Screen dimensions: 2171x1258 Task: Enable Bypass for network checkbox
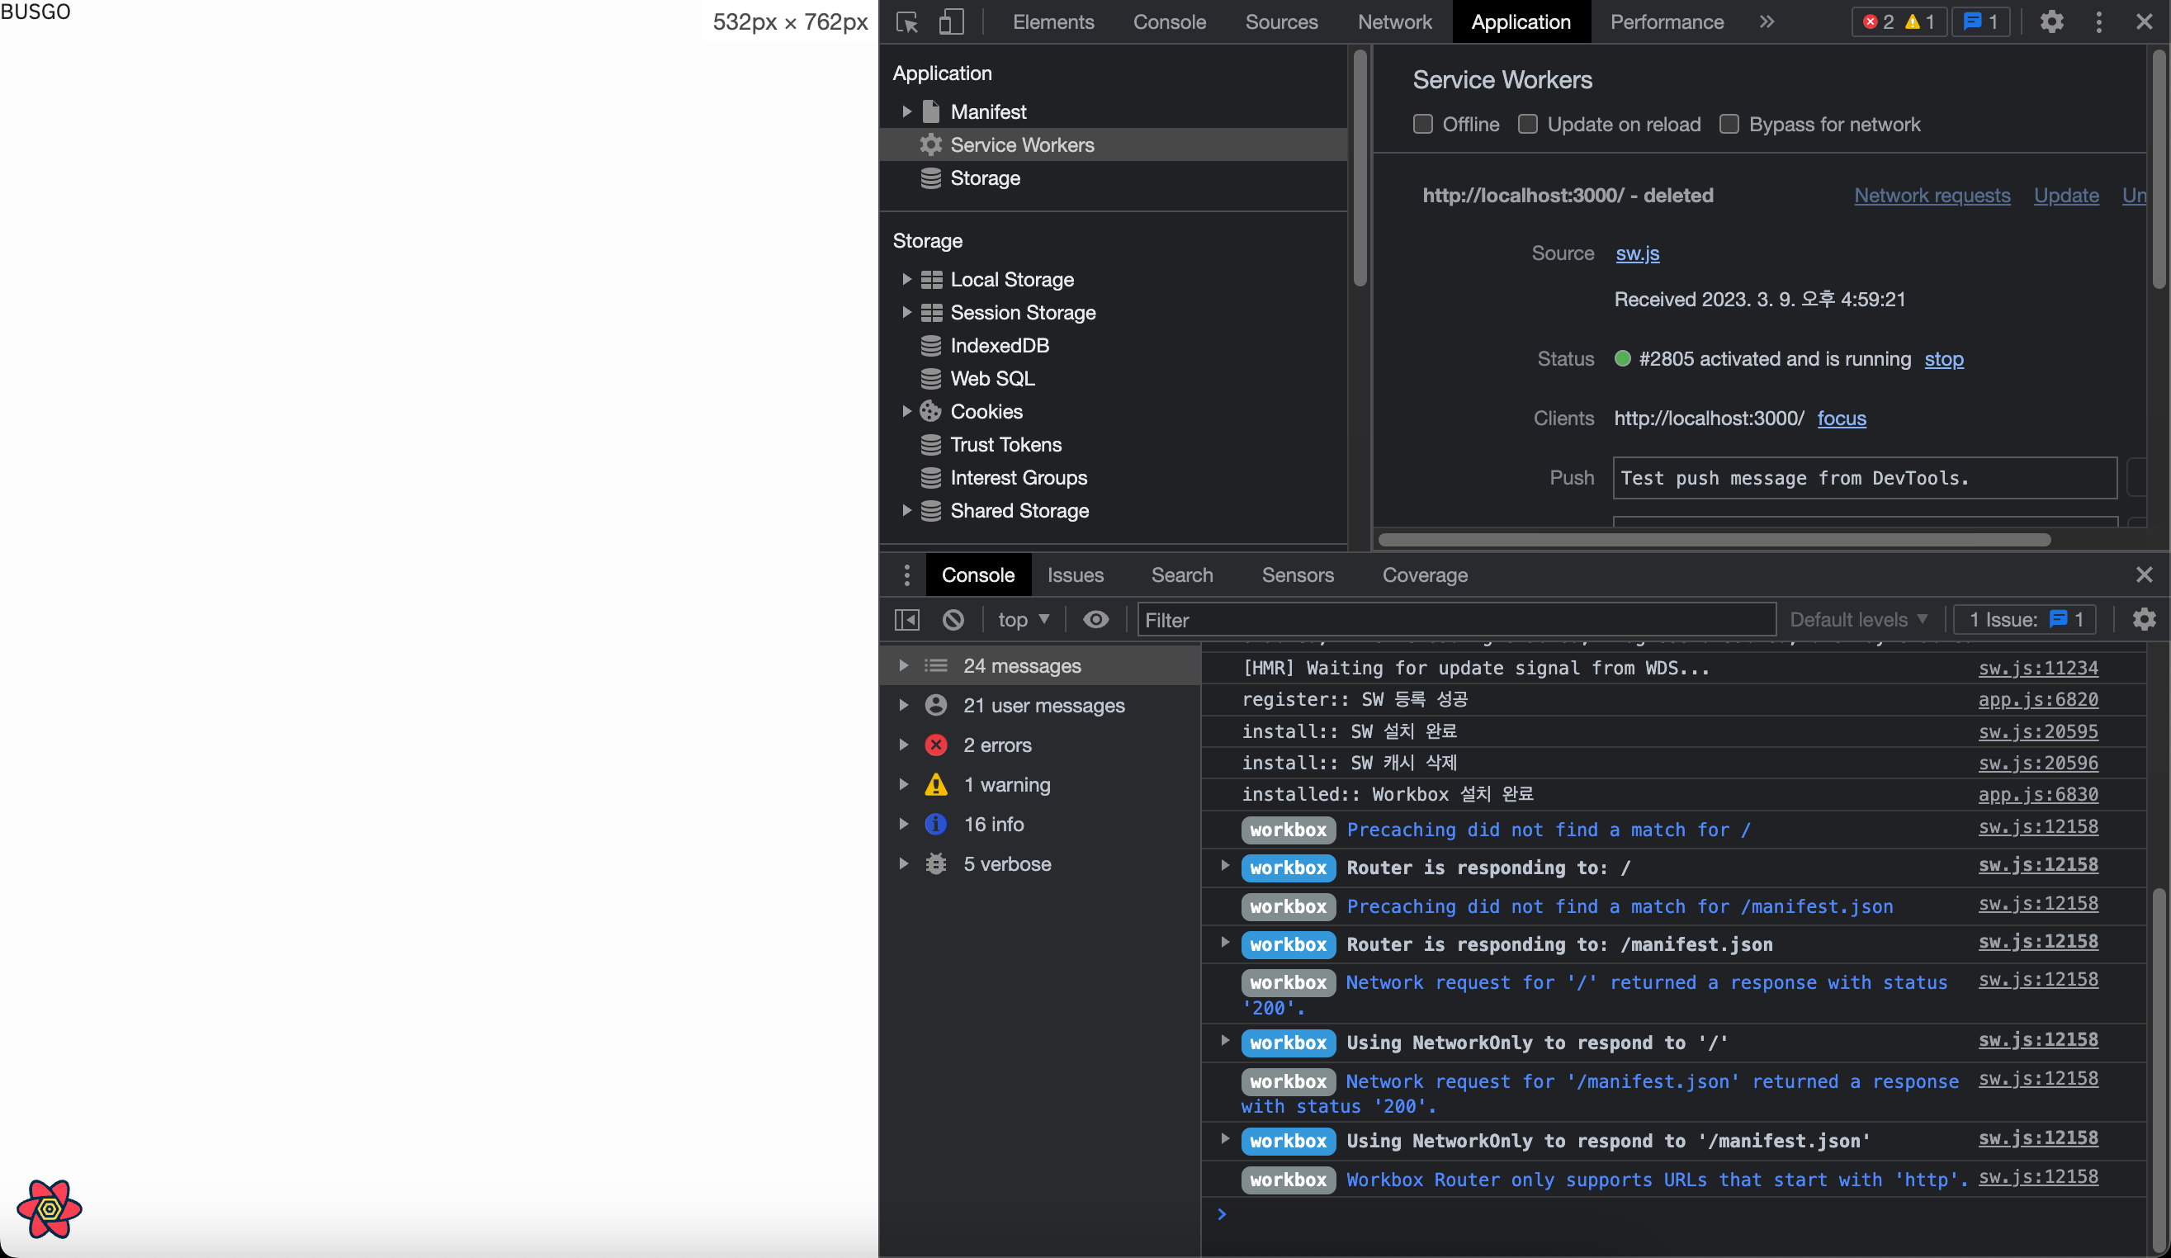(x=1729, y=124)
